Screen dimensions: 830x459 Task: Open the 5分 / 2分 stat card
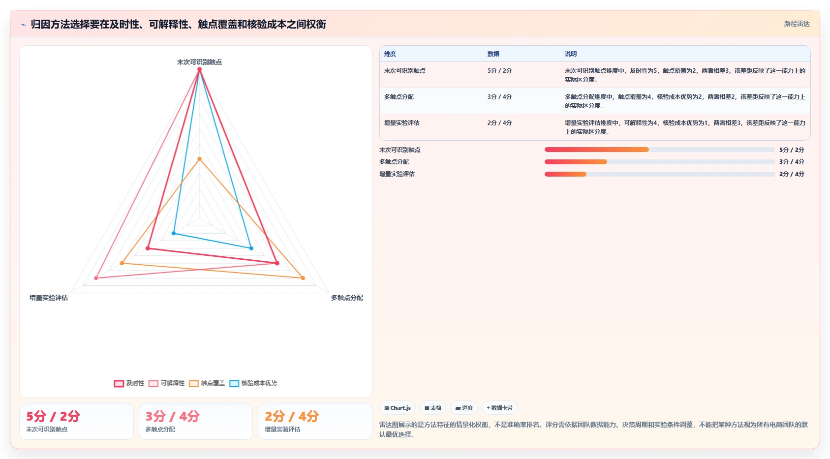[76, 421]
